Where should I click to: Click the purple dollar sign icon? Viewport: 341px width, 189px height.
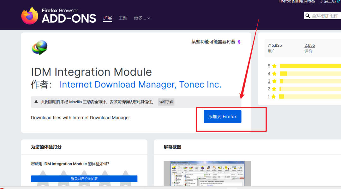[239, 42]
